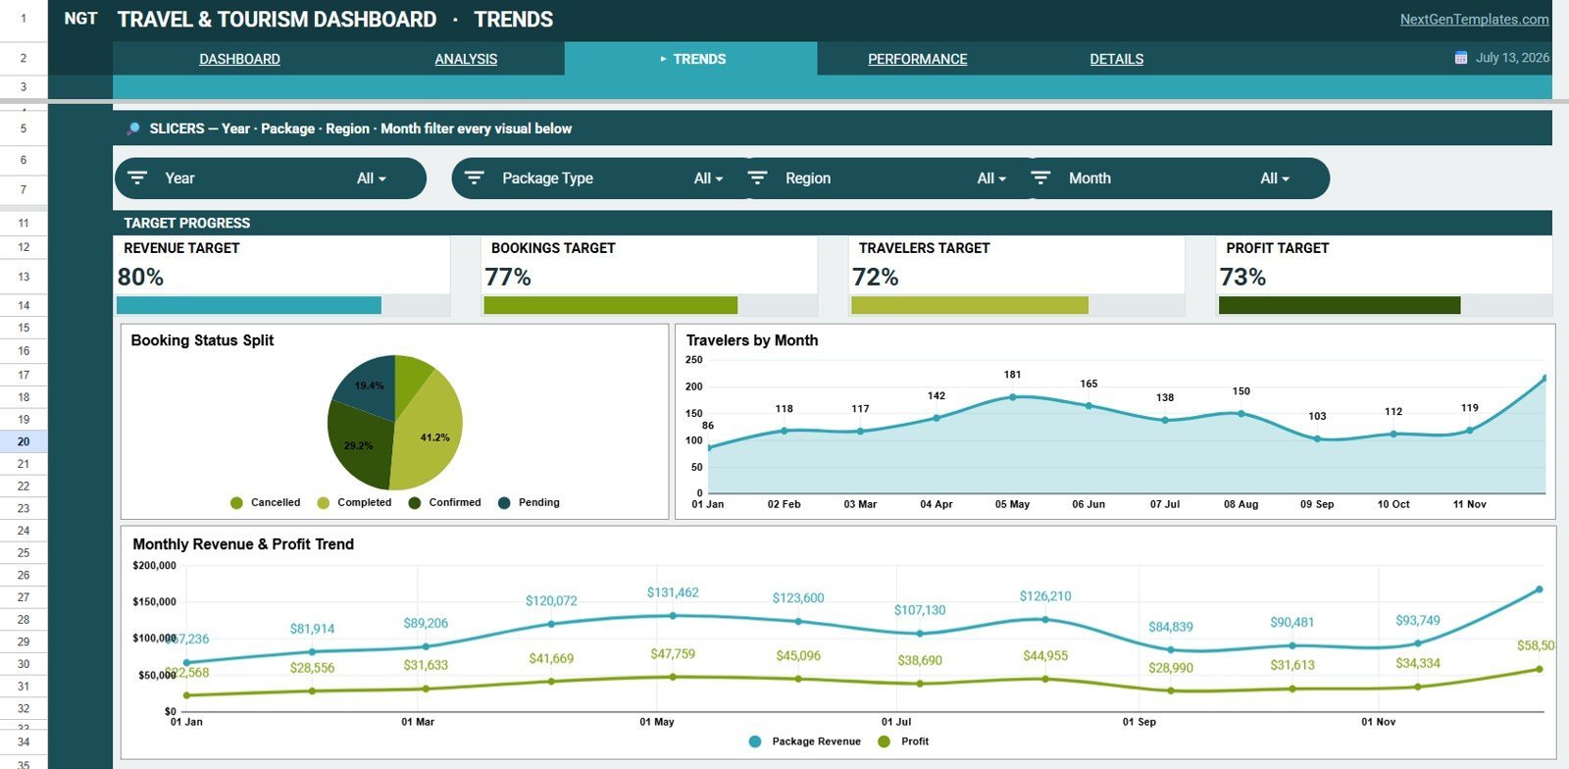Image resolution: width=1569 pixels, height=769 pixels.
Task: Click the Month slicer filter icon
Action: (x=1041, y=179)
